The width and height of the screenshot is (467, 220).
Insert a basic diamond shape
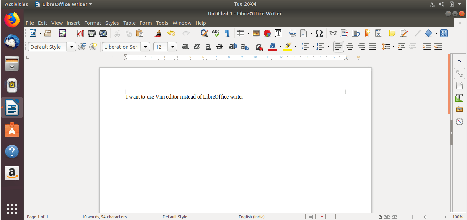[429, 33]
